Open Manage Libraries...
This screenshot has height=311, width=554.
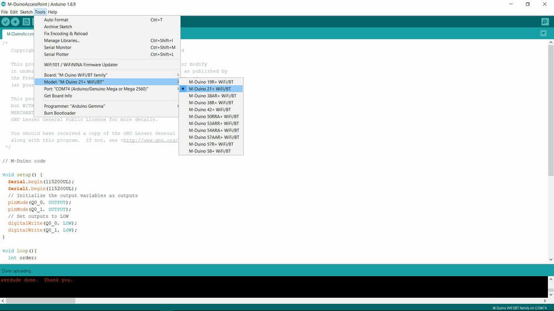click(107, 40)
